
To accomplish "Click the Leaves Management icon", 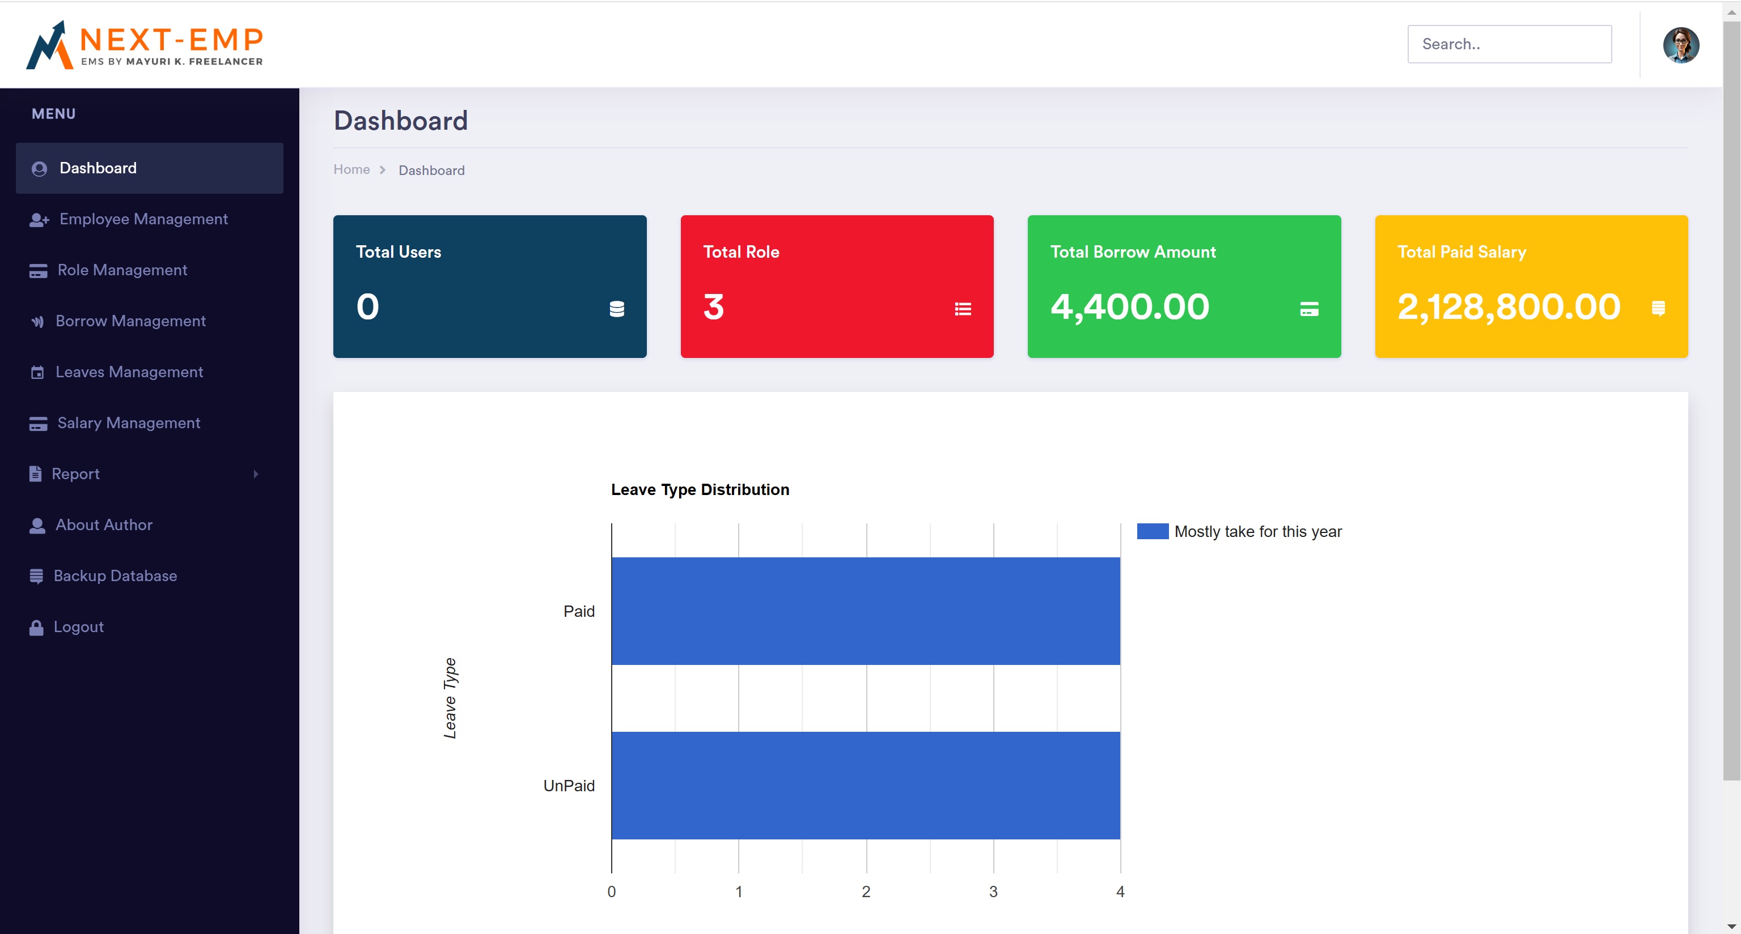I will (x=37, y=372).
